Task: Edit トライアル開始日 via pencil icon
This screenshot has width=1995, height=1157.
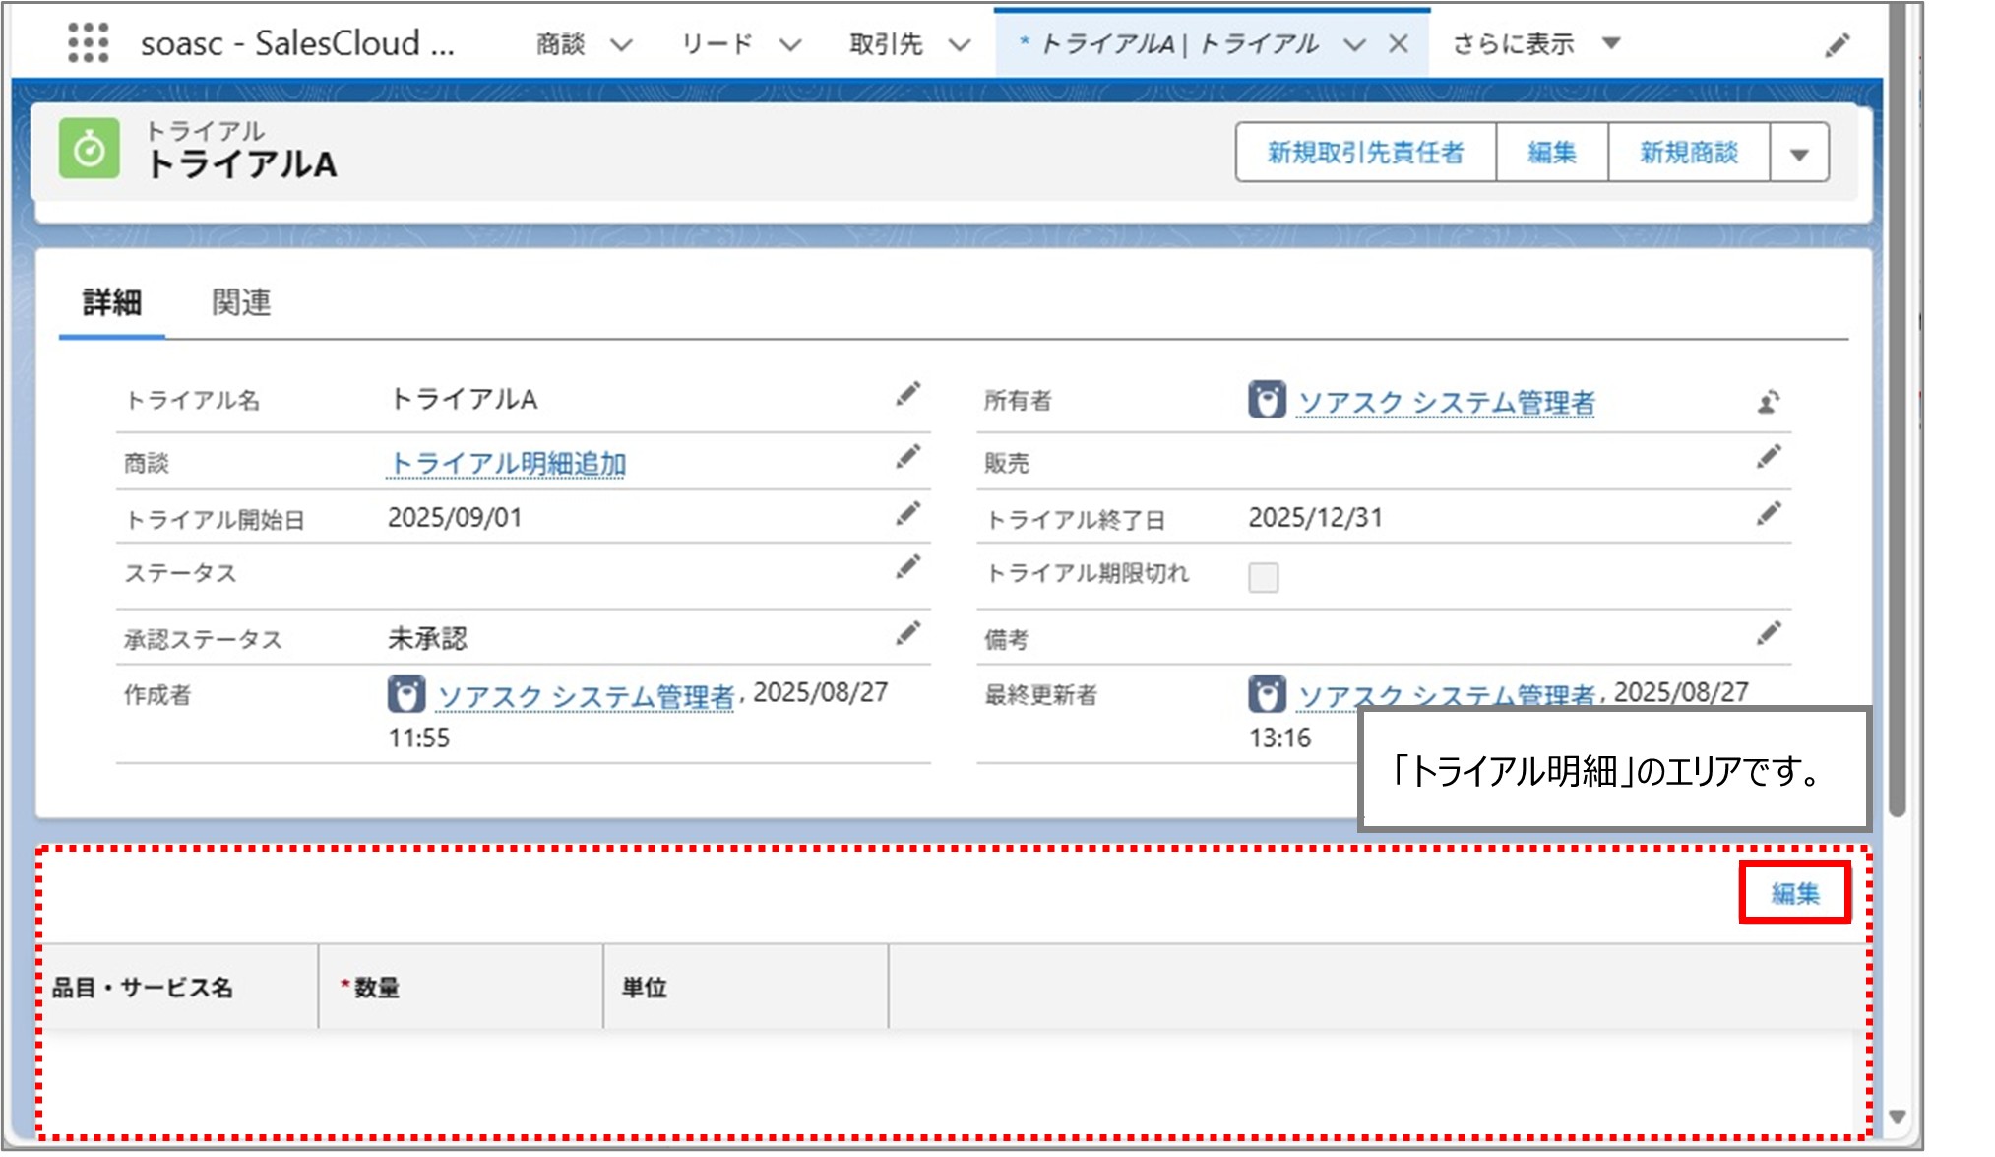Action: [x=908, y=511]
